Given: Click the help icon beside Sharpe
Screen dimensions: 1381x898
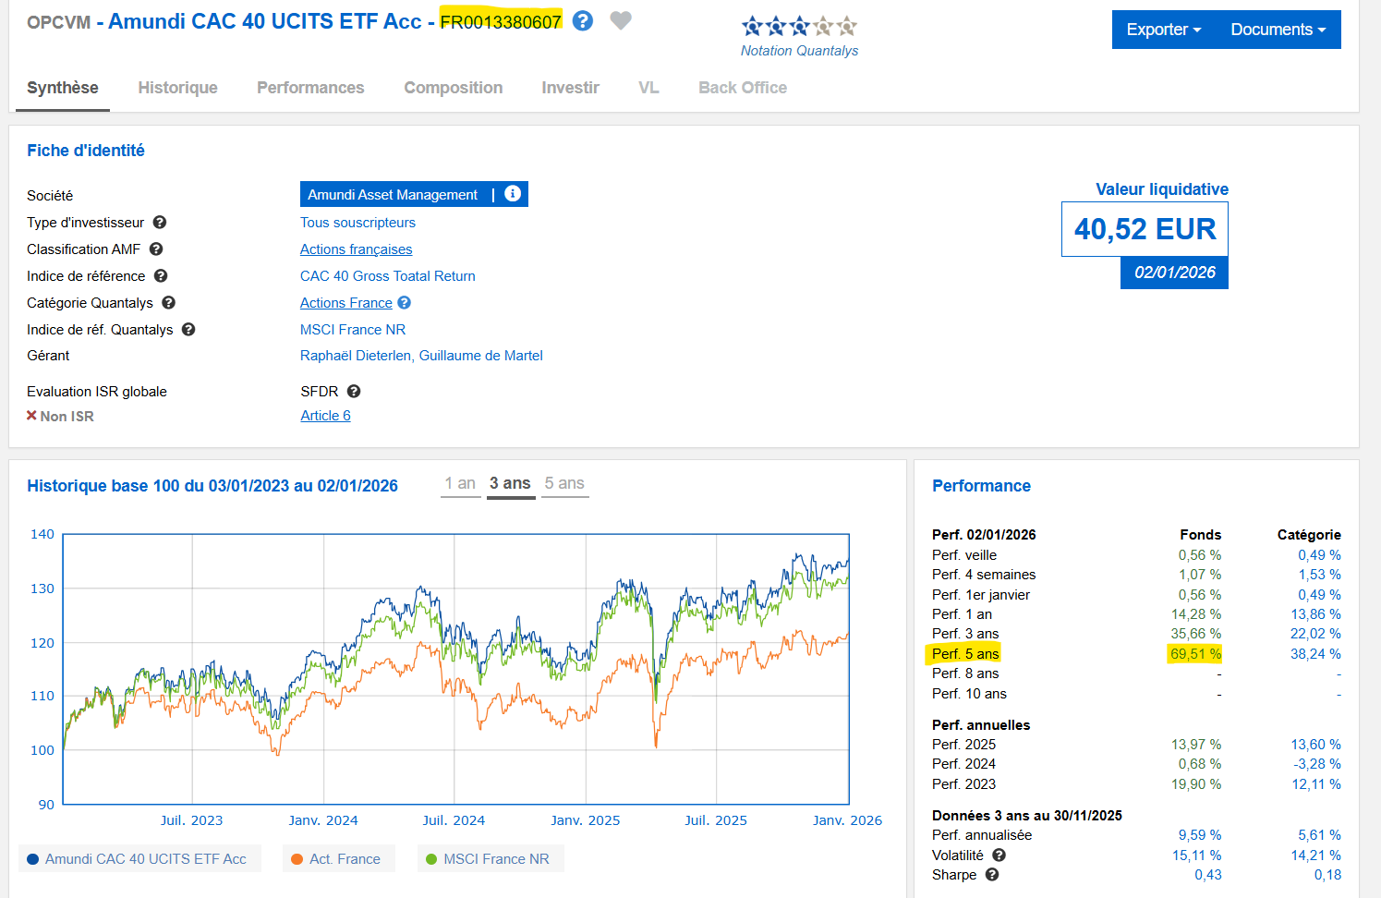Looking at the screenshot, I should (992, 875).
